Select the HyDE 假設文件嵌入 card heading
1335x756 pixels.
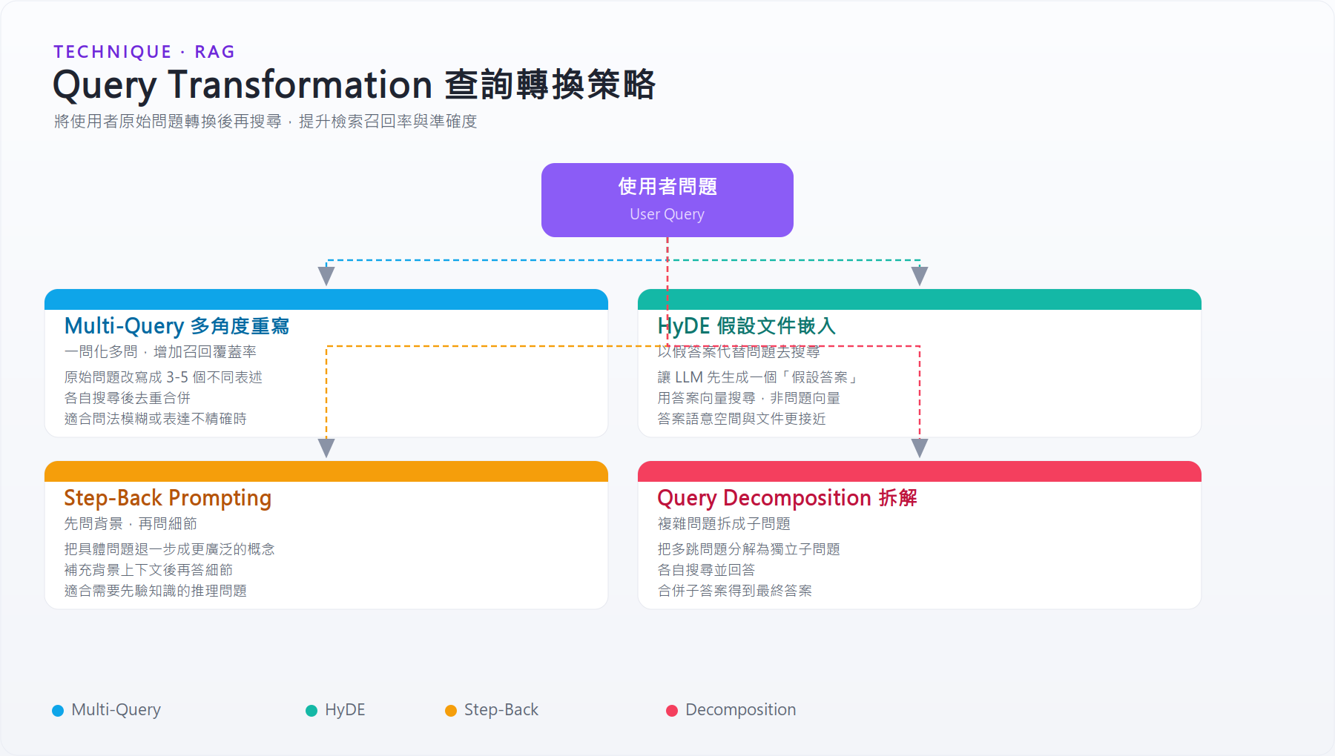[x=746, y=326]
